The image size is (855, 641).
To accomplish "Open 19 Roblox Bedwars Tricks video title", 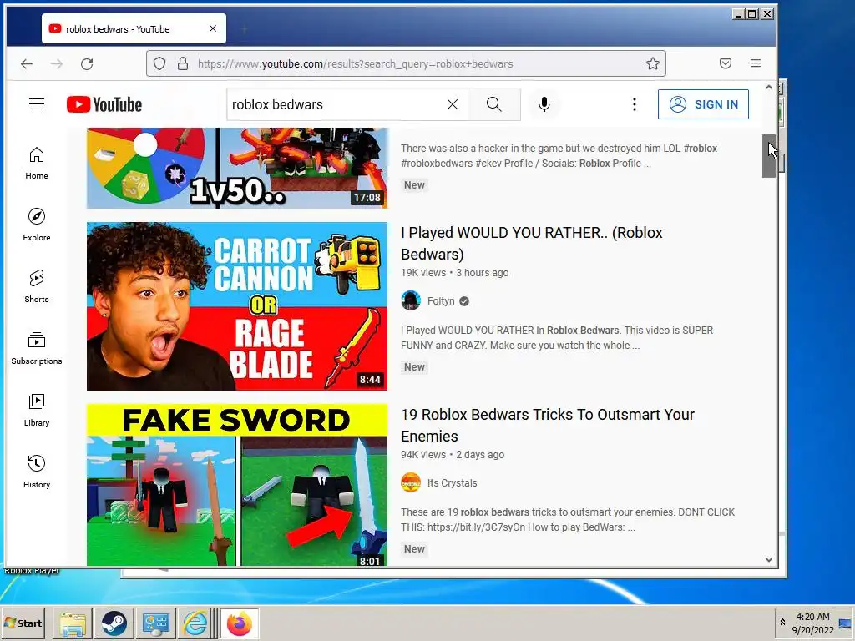I will pos(548,425).
